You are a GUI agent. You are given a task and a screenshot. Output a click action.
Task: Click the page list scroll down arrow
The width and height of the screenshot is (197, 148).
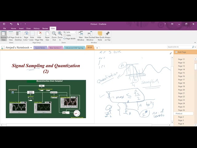tap(195, 125)
